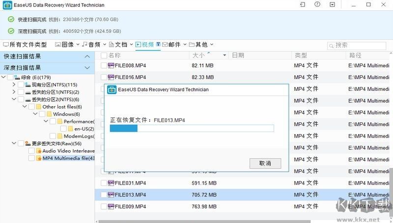Collapse the 丢失的分区2(NTFS)(6) node

pos(14,99)
